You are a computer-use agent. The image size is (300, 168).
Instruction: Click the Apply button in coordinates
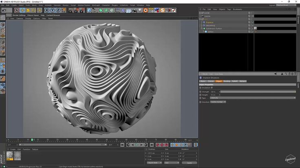(189, 163)
